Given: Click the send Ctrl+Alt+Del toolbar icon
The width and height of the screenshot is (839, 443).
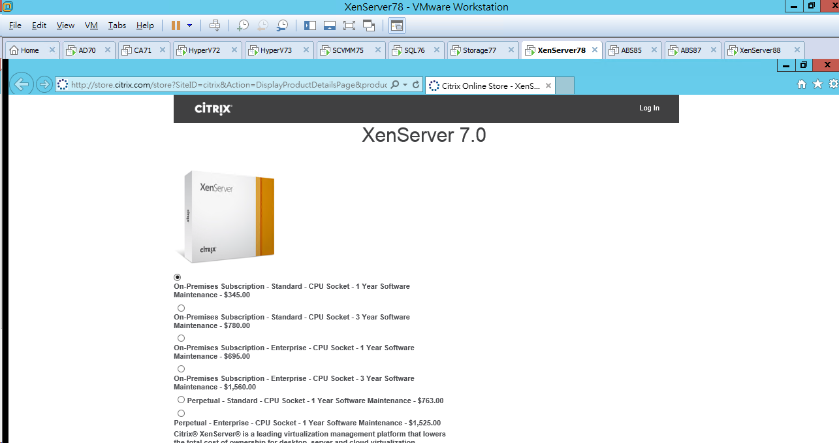Looking at the screenshot, I should pyautogui.click(x=215, y=25).
